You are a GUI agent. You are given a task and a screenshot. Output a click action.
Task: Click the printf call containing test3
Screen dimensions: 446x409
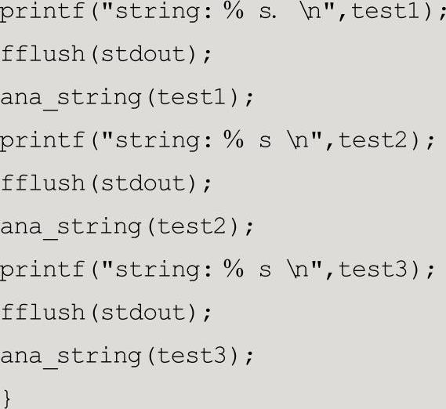coord(218,270)
